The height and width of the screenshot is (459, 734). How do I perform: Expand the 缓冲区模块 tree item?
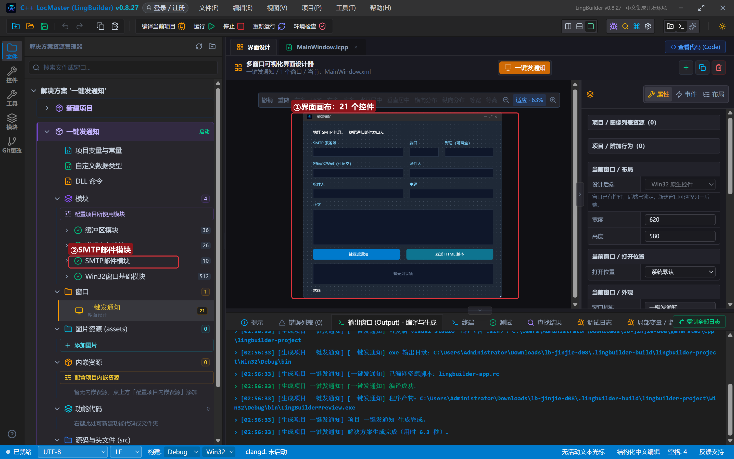pos(67,230)
